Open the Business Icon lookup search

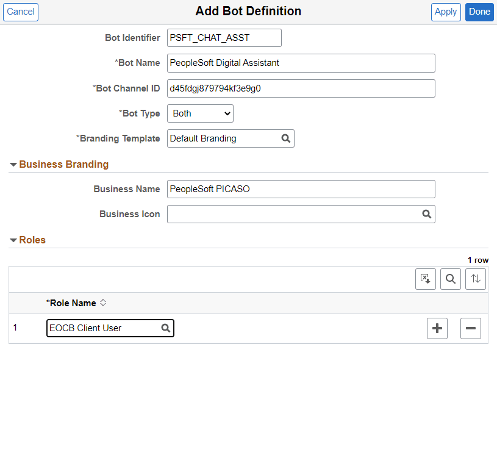click(427, 214)
